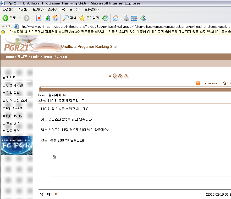Click the Stop loading icon

tap(39, 18)
